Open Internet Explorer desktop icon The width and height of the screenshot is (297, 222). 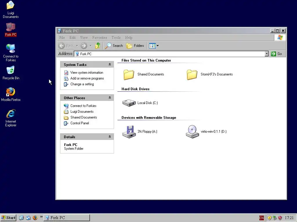click(x=11, y=118)
